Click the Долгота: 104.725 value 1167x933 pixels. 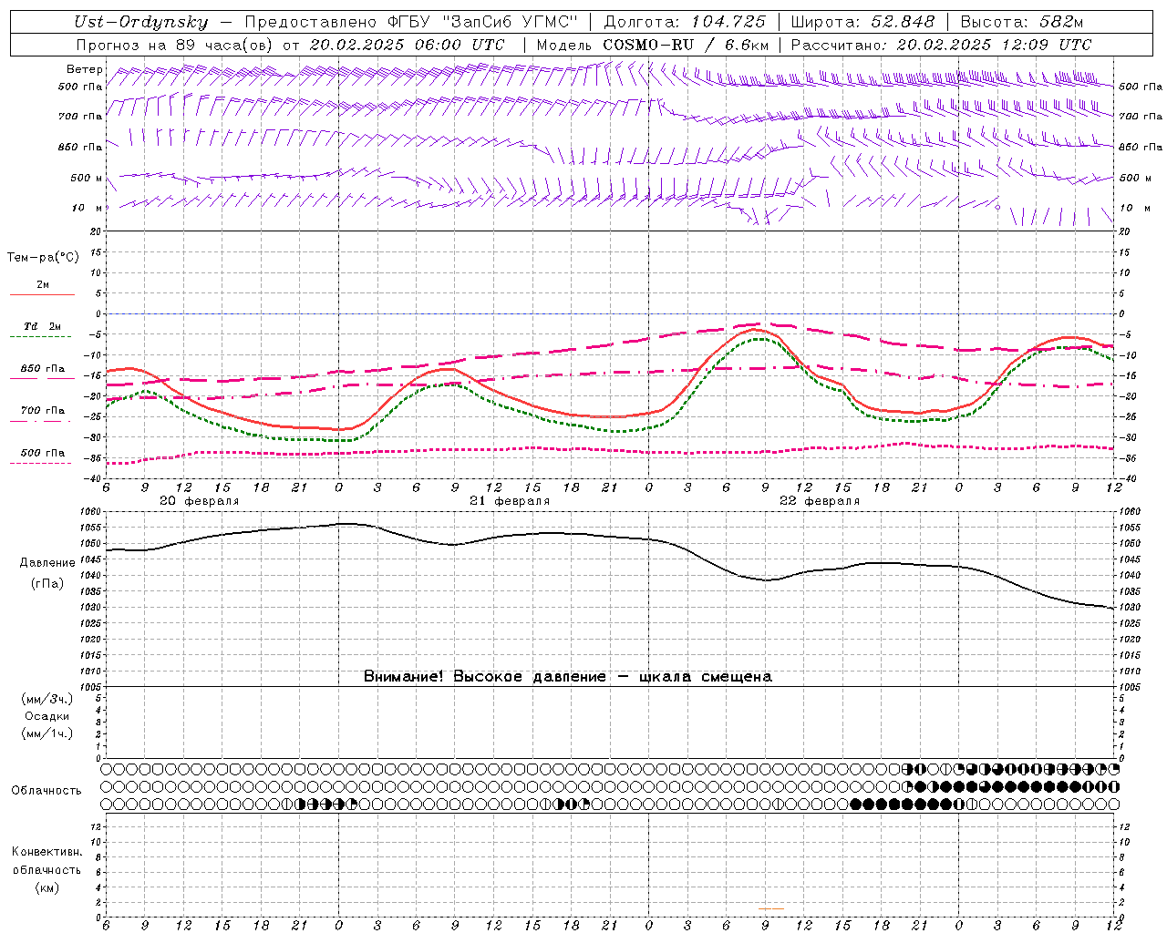point(685,23)
